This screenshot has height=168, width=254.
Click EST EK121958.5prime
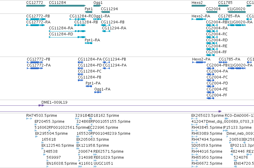coord(78,149)
